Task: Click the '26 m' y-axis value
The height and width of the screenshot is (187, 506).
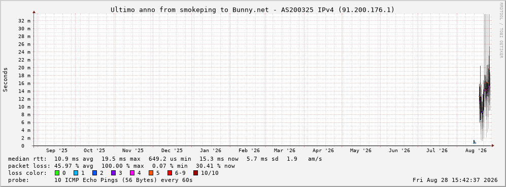Action: [24, 44]
